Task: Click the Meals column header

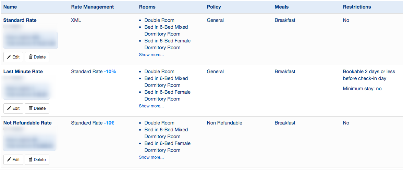Action: click(x=282, y=7)
